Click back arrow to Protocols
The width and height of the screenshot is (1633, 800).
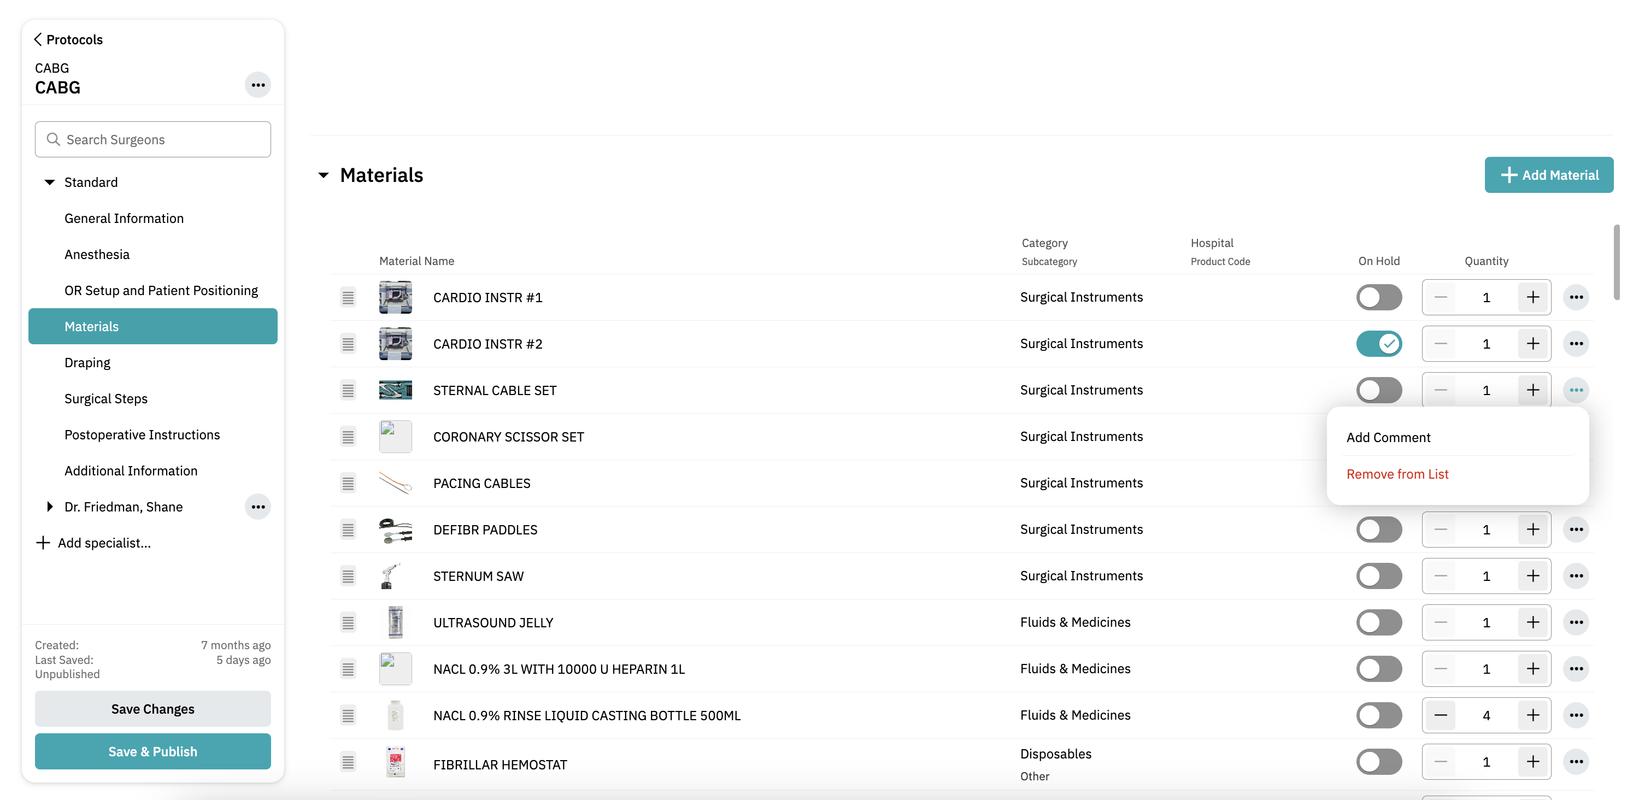[x=38, y=39]
